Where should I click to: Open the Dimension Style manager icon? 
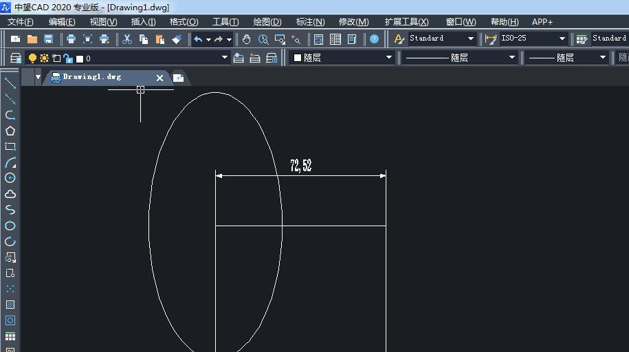click(490, 39)
